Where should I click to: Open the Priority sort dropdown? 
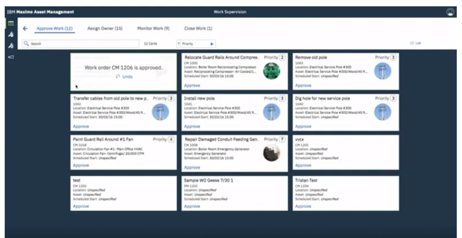[x=196, y=43]
